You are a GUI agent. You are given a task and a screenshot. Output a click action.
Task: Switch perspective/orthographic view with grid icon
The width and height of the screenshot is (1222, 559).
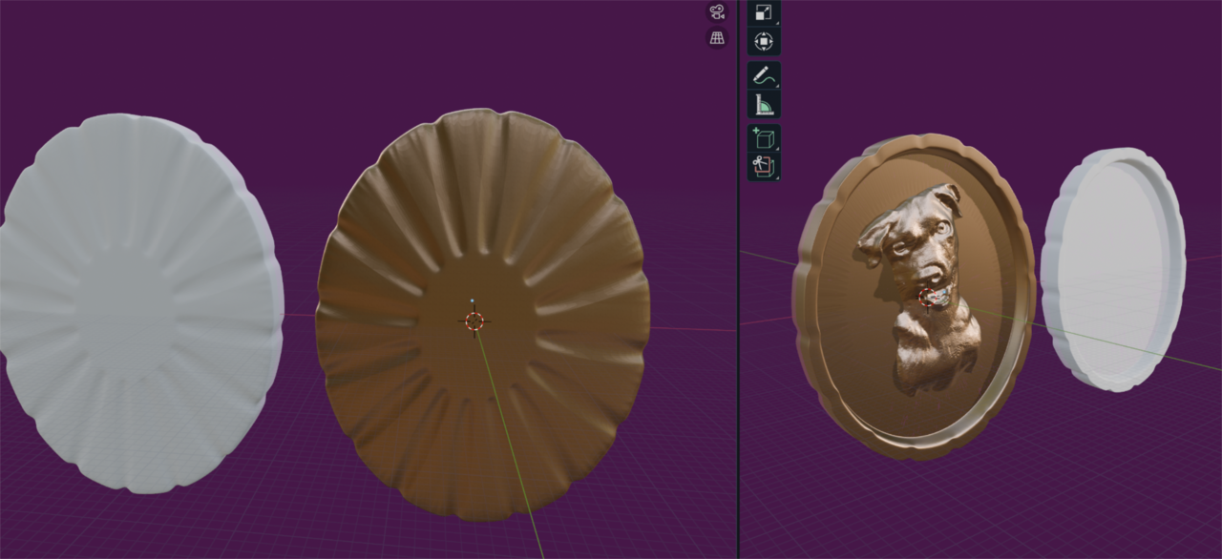point(716,38)
